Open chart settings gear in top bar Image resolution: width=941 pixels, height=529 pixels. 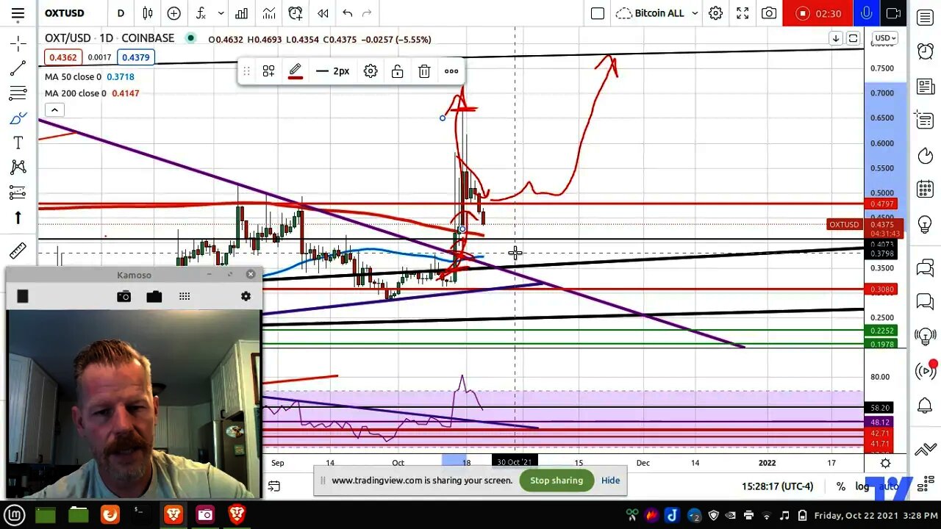715,13
